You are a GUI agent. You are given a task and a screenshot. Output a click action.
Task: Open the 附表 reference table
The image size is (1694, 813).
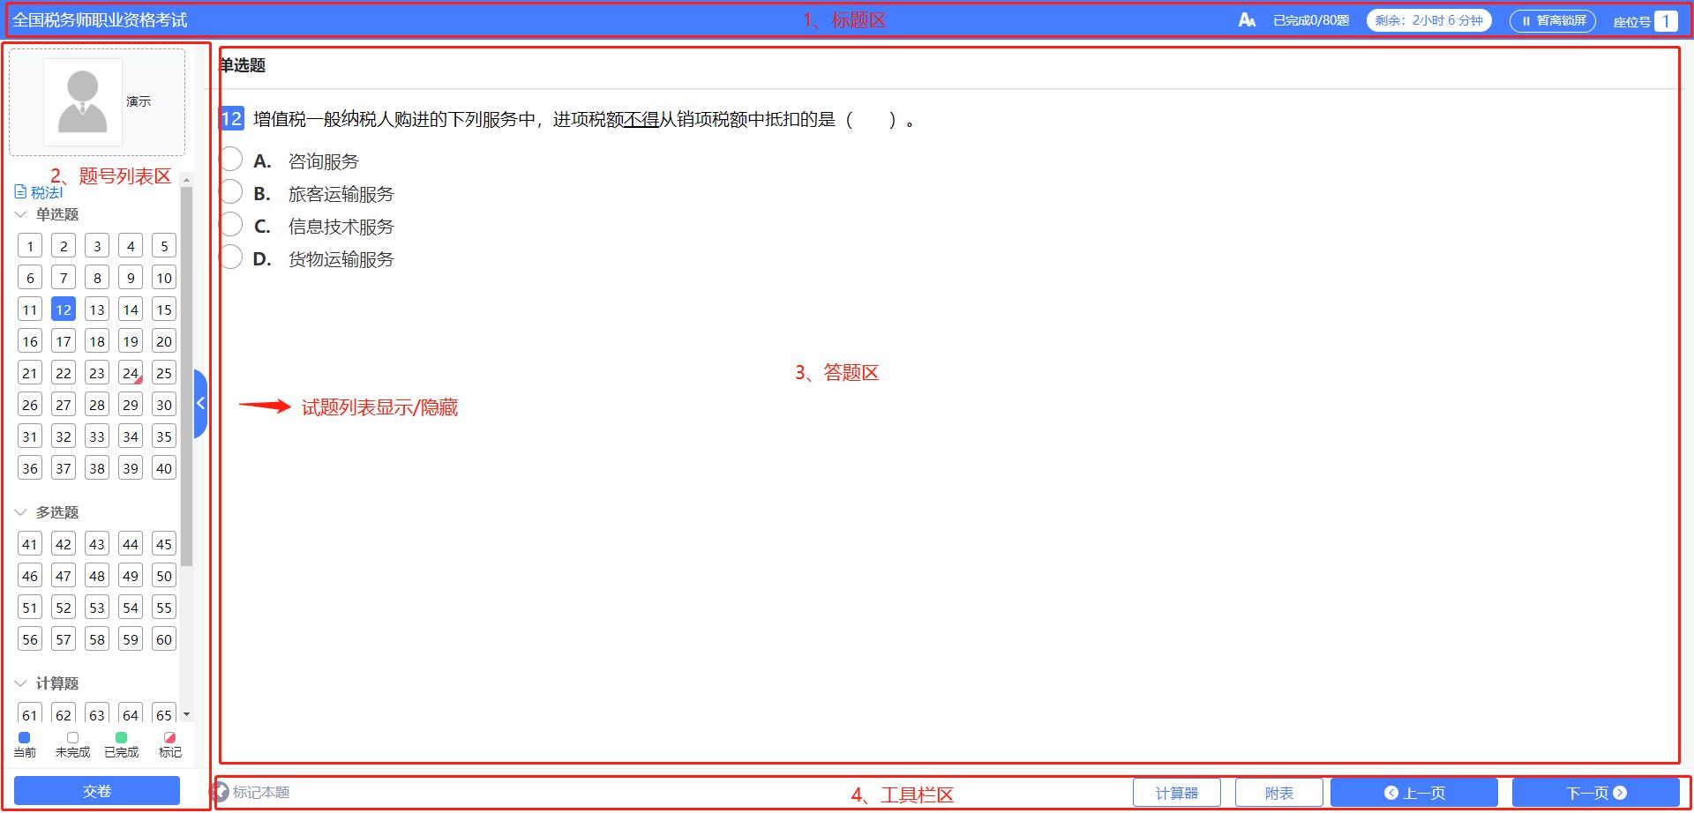click(1278, 793)
